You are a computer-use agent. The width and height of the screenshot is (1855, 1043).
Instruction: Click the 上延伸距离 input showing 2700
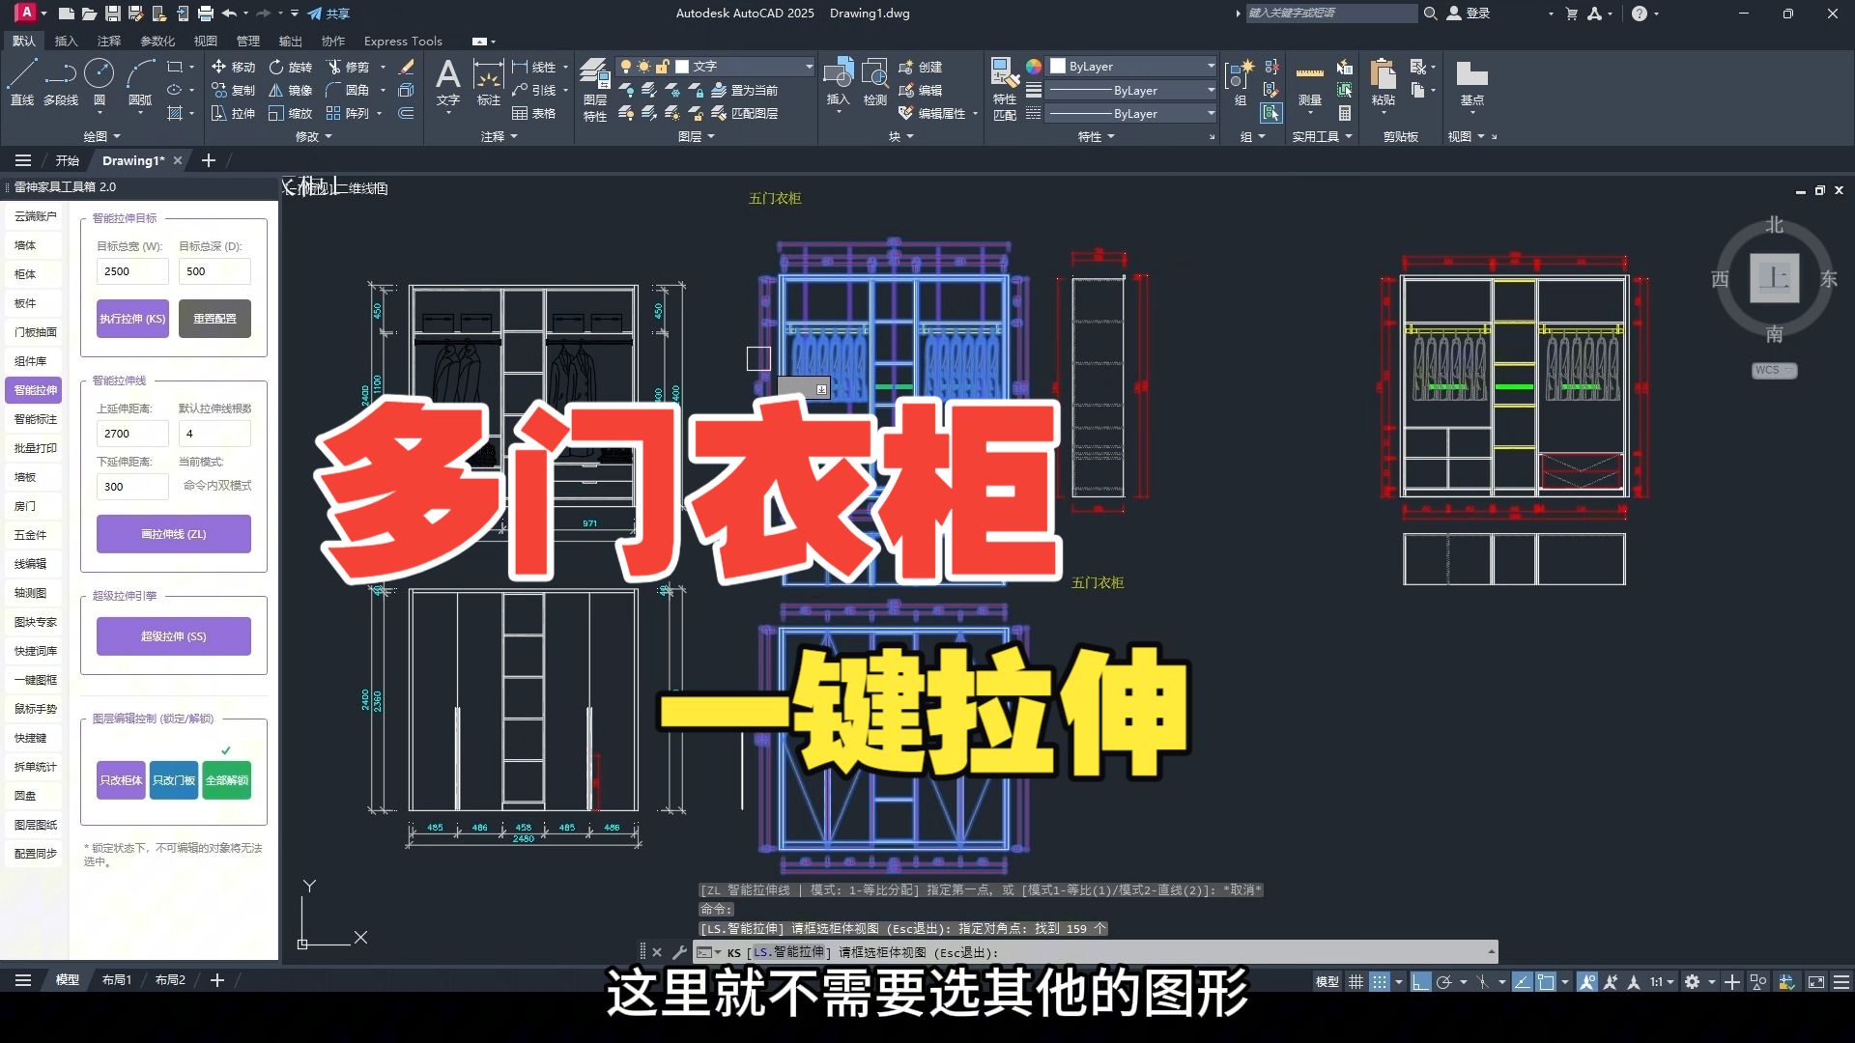[132, 434]
